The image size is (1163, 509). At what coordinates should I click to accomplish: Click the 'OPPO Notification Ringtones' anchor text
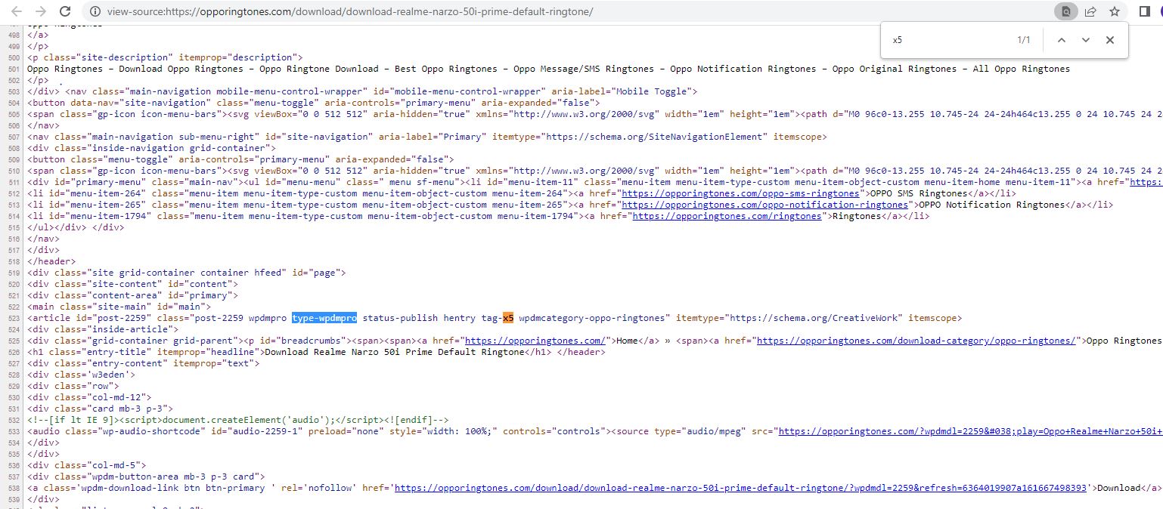pyautogui.click(x=991, y=205)
